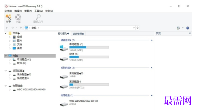This screenshot has height=110, width=197.
Task: Select 系统磁盘 0 in the left tree
Action: (23, 78)
